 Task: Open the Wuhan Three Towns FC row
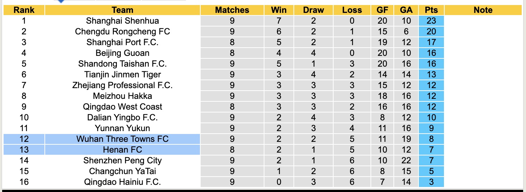click(122, 139)
